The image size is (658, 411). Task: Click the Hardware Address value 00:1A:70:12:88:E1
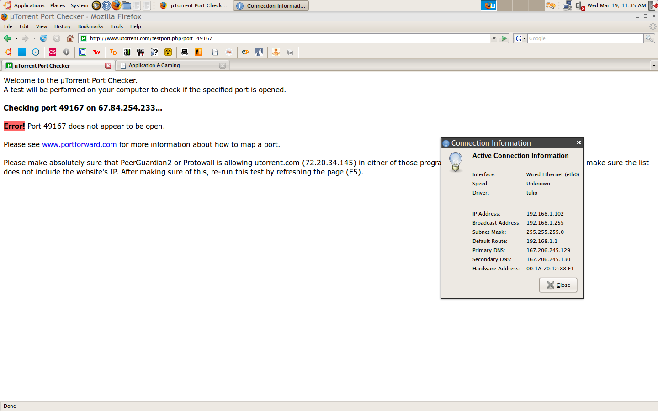(550, 269)
